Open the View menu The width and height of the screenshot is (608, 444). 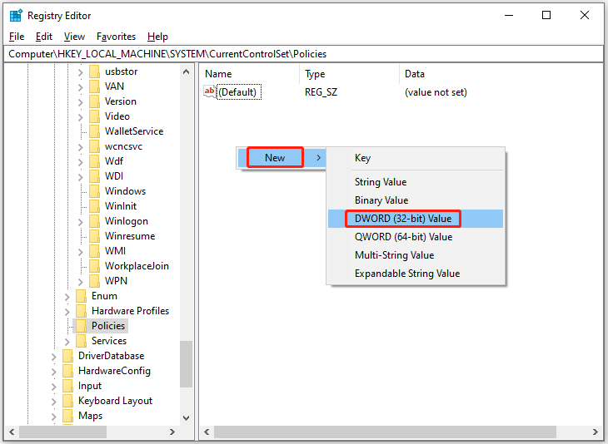(74, 37)
